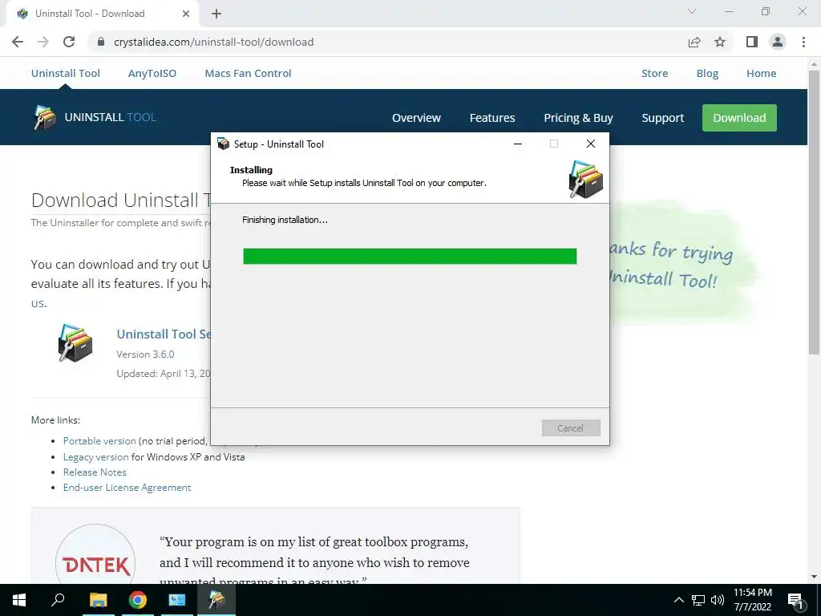Open network status tray icon
This screenshot has width=821, height=616.
[698, 600]
